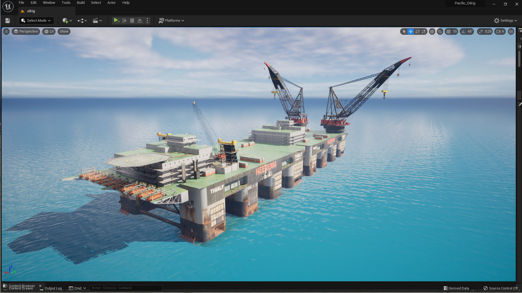Viewport: 522px width, 293px height.
Task: Open the Platforms dropdown
Action: (x=171, y=21)
